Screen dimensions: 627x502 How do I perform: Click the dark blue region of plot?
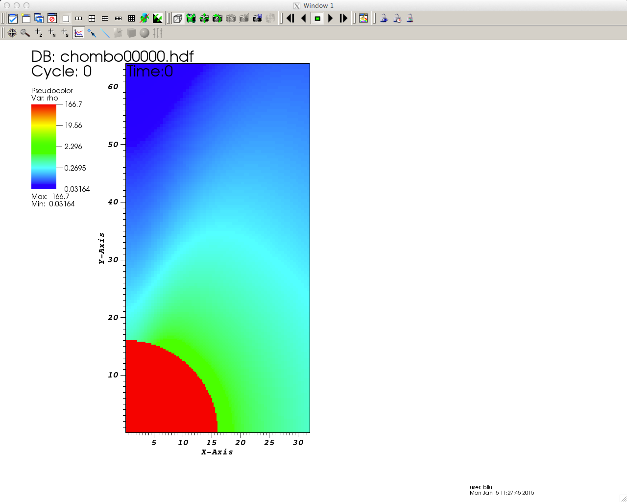pyautogui.click(x=152, y=103)
